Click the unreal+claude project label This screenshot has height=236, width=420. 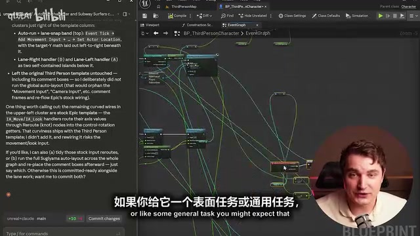(20, 218)
